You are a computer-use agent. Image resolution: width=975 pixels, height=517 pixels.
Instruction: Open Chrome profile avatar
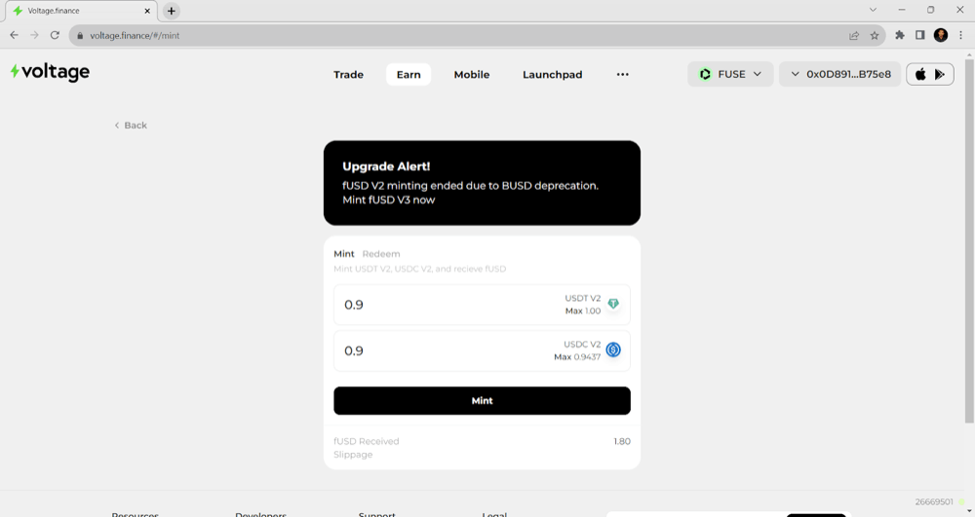coord(940,35)
